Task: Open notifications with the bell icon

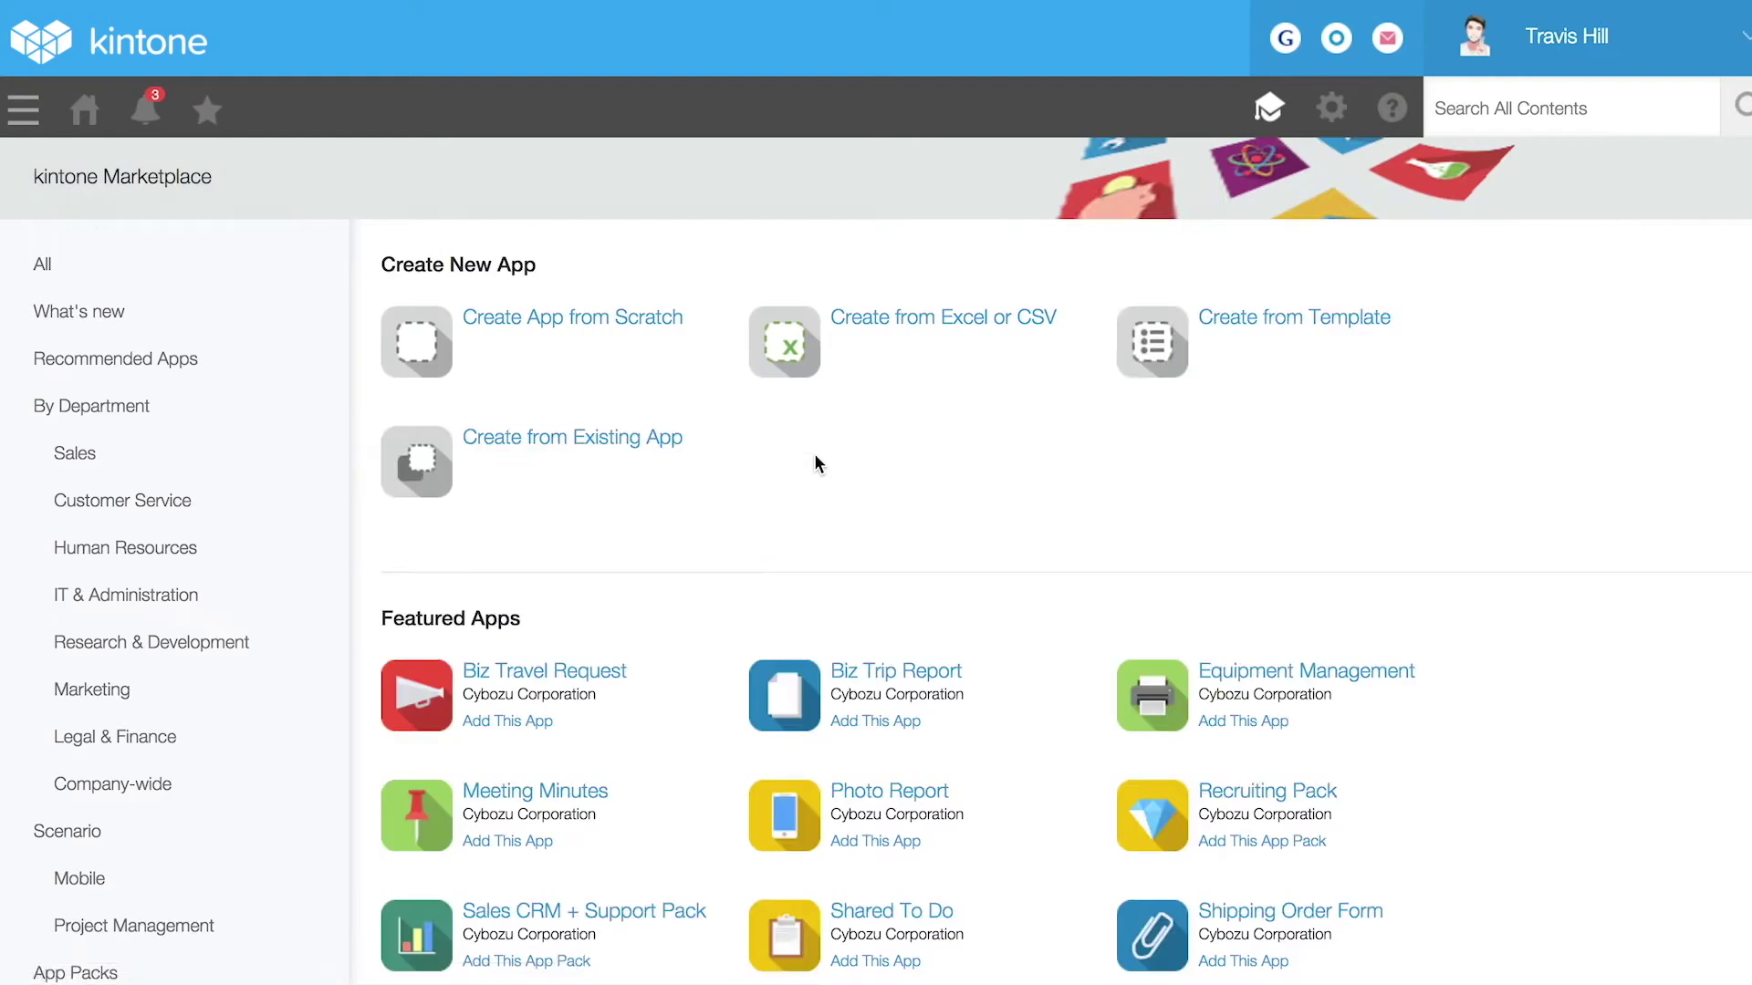Action: pyautogui.click(x=145, y=109)
